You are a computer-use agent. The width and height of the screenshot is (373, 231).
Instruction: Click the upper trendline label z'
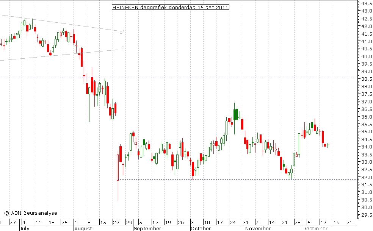point(122,32)
